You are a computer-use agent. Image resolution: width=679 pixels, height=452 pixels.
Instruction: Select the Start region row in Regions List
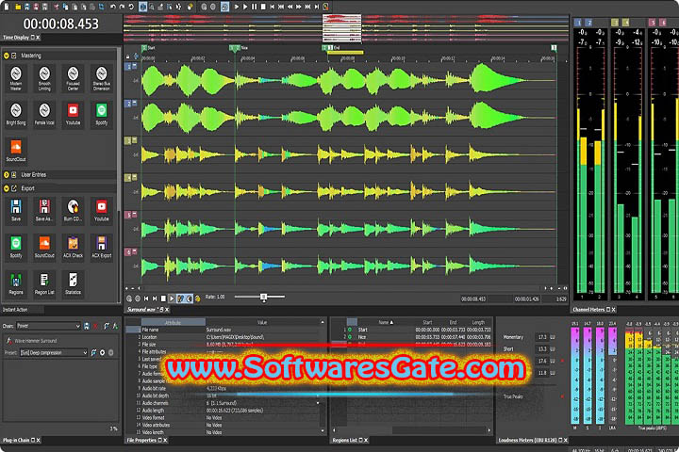tap(419, 330)
